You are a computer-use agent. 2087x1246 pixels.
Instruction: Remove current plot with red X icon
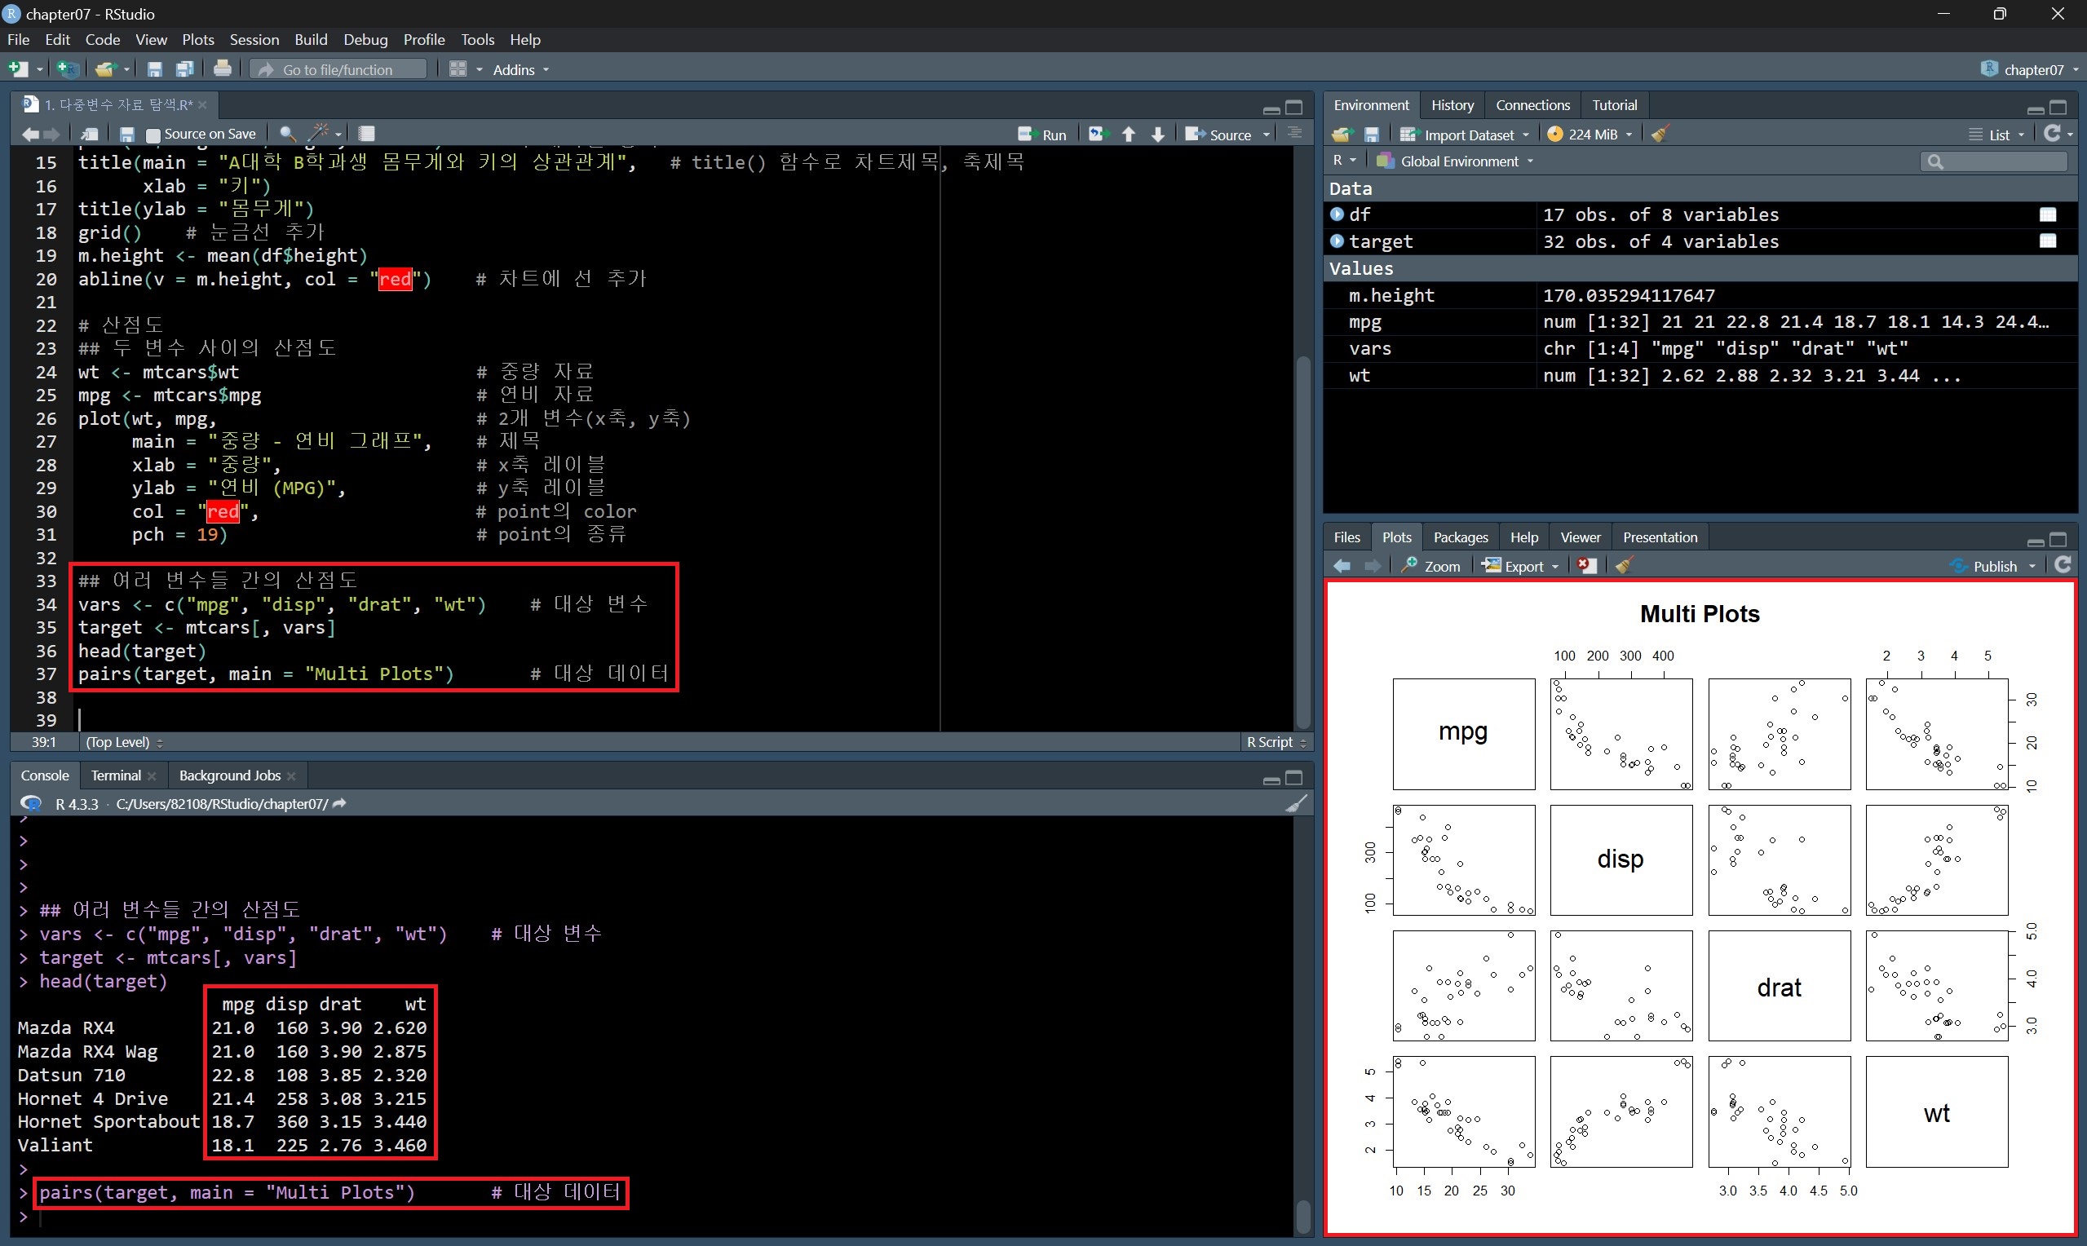(1585, 566)
